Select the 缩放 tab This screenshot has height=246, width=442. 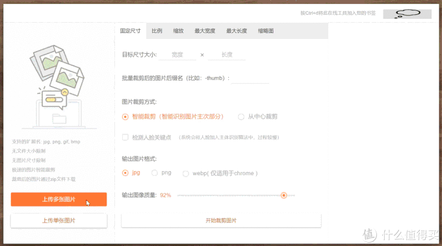click(x=178, y=31)
